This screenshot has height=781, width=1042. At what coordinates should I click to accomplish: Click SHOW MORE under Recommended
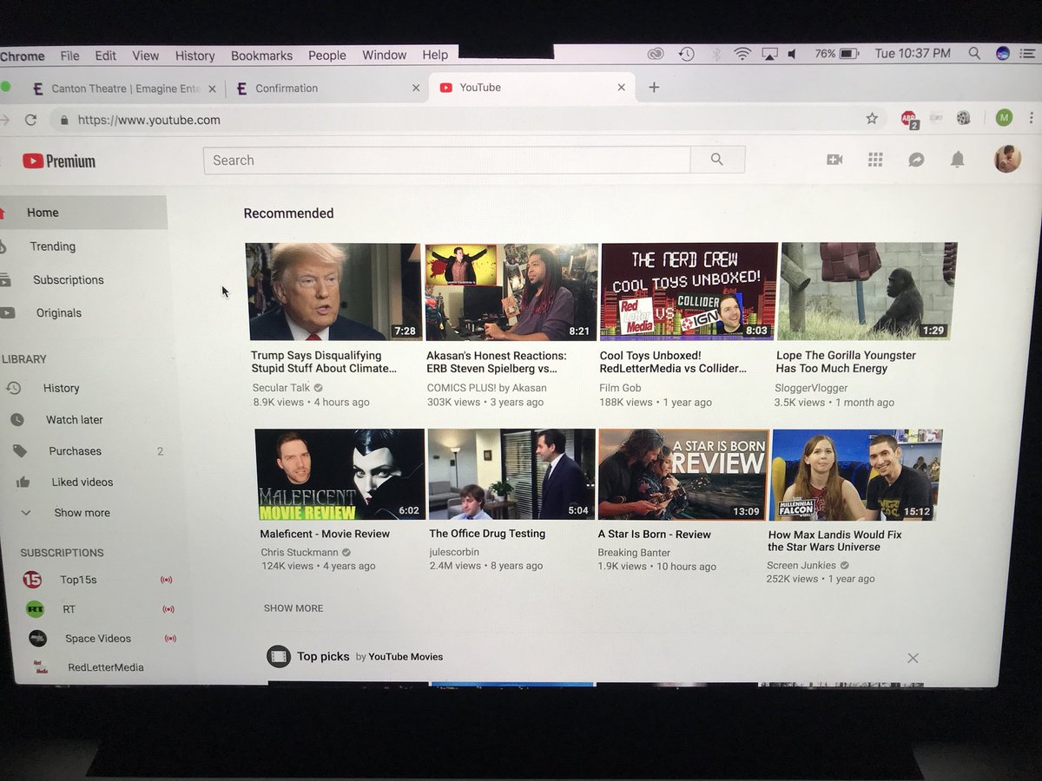pyautogui.click(x=293, y=608)
